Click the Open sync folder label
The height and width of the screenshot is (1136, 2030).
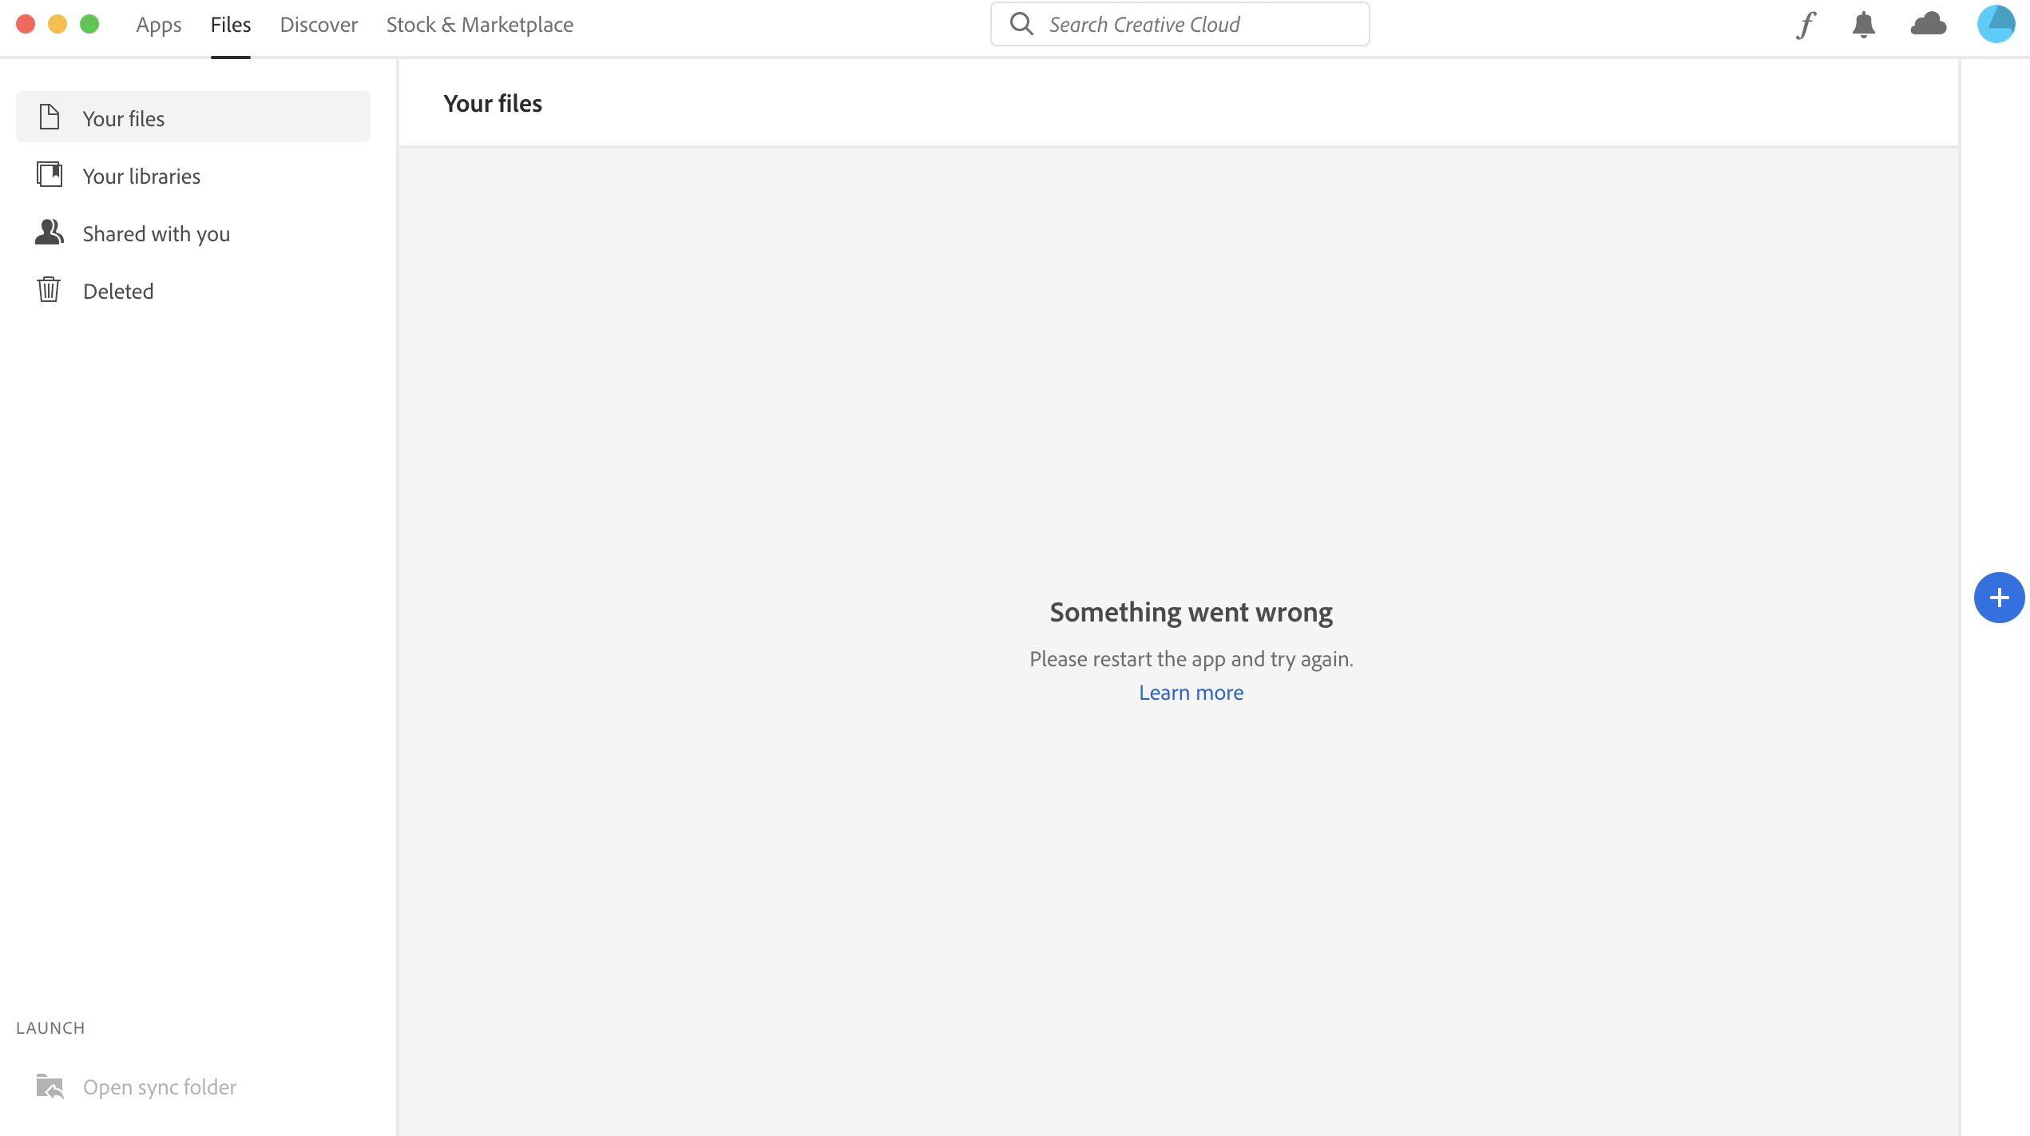pos(160,1087)
